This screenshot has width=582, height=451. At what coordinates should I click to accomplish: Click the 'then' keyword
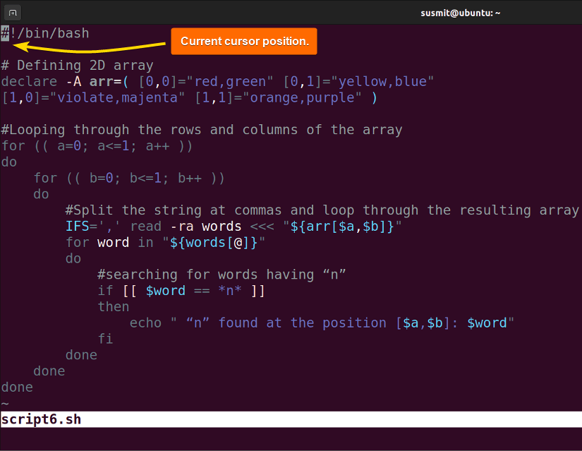(114, 307)
